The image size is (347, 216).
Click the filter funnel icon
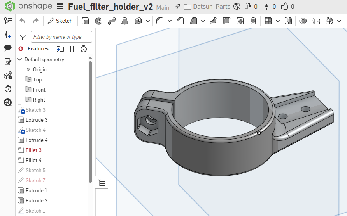[x=23, y=37]
